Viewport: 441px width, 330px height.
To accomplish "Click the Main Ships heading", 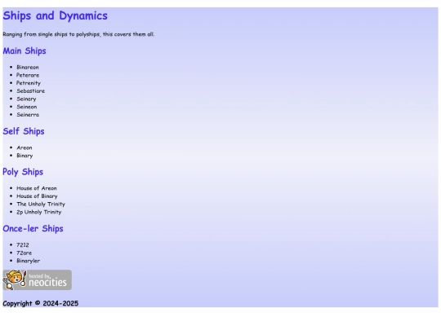I will (x=24, y=51).
